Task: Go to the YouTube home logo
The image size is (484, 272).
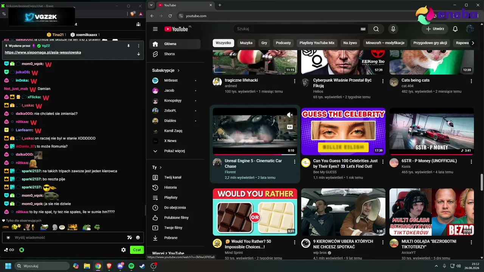Action: [176, 29]
